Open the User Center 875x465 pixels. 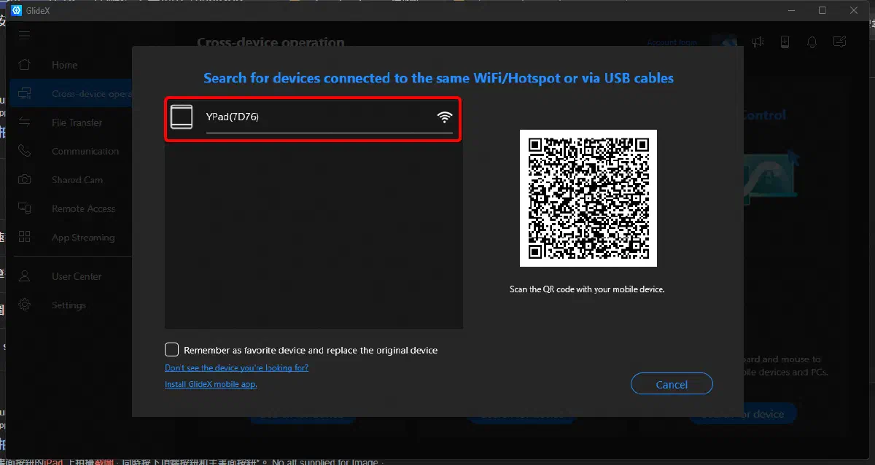pos(76,276)
